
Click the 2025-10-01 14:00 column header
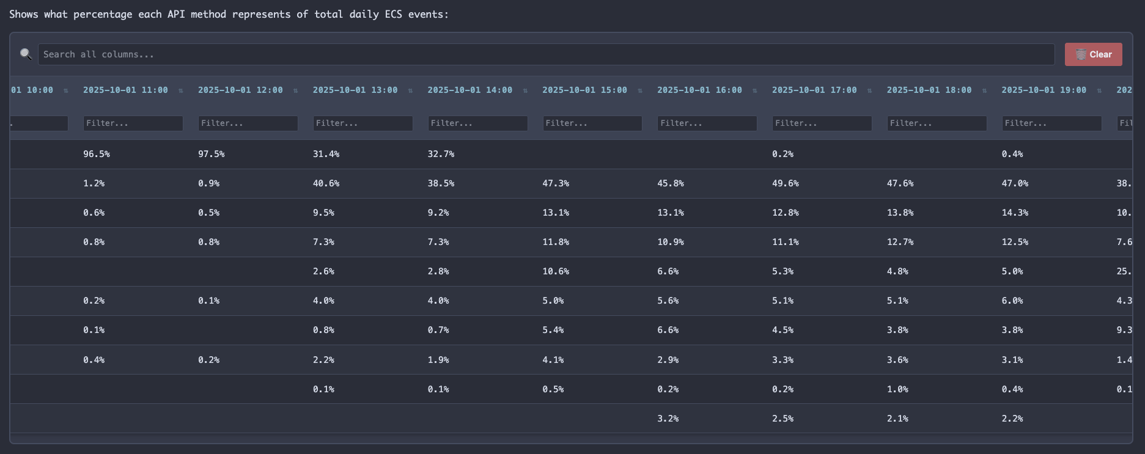469,90
